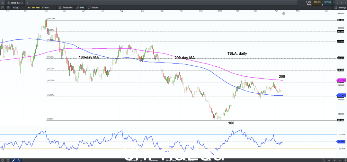This screenshot has height=162, width=347.
Task: Select the 1D quick timeframe
Action: point(29,7)
